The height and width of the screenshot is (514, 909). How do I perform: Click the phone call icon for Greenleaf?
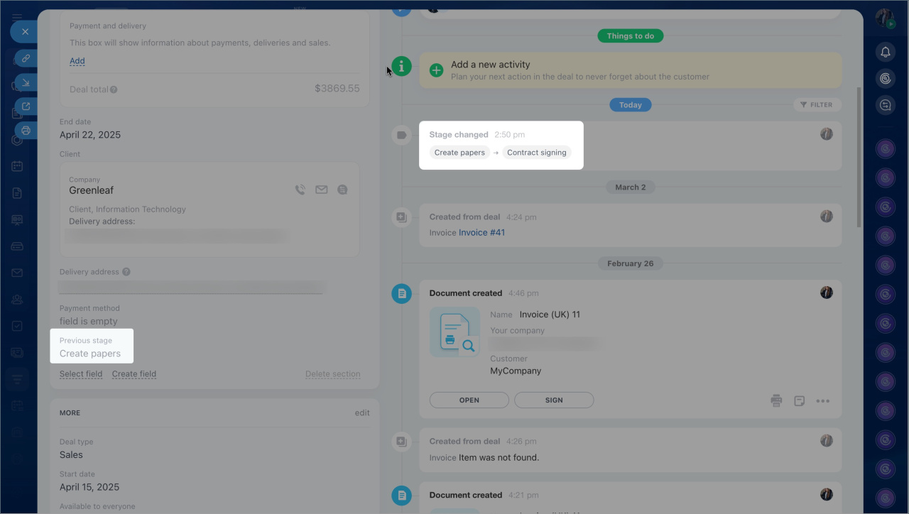300,190
